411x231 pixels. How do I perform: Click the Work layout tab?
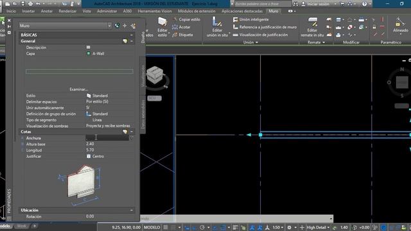pos(21,226)
